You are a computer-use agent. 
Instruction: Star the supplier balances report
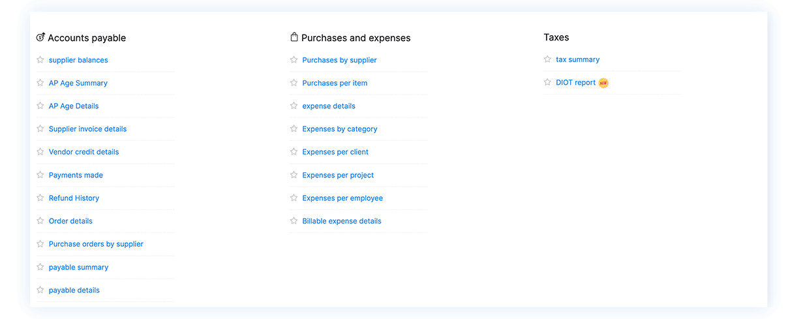[40, 60]
